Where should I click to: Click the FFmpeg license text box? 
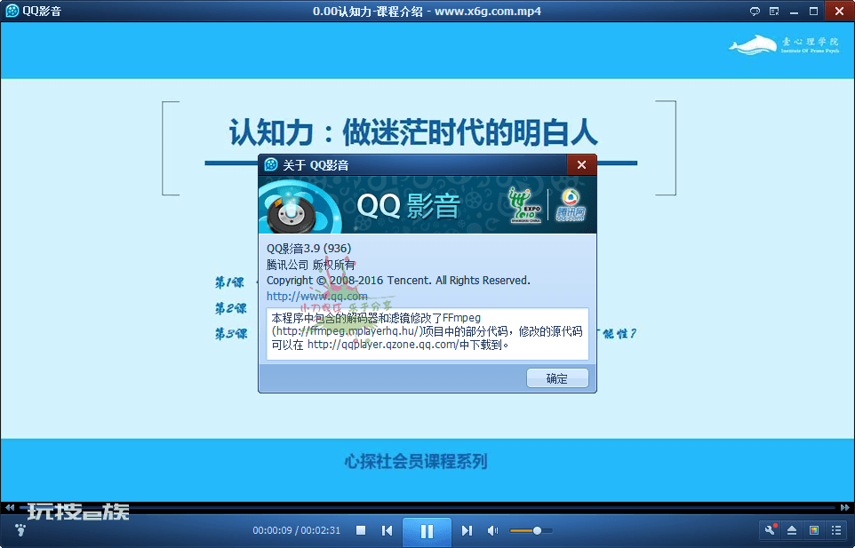(427, 334)
